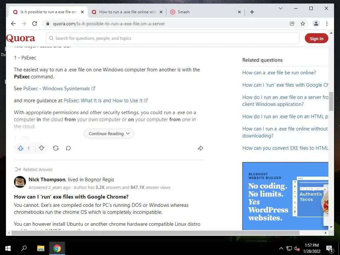Click the vertical page scrollbar thumb
This screenshot has height=255, width=340.
click(x=331, y=101)
